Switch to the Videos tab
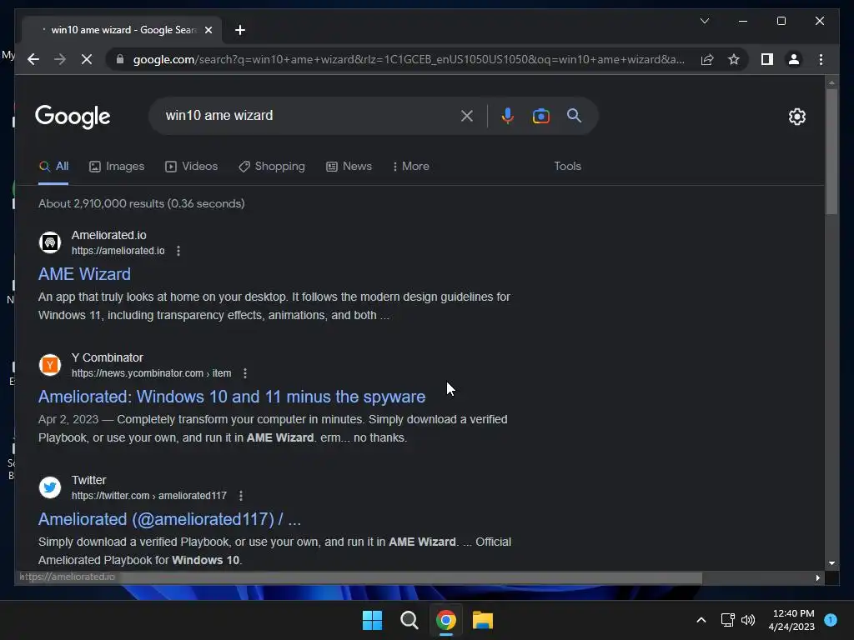Image resolution: width=854 pixels, height=640 pixels. (191, 166)
